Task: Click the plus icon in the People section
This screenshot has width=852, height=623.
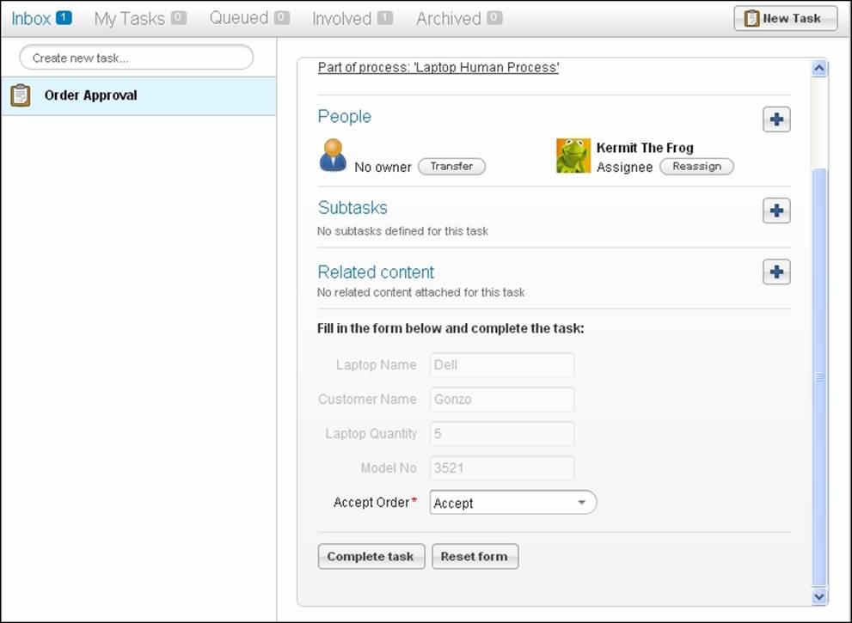Action: (775, 119)
